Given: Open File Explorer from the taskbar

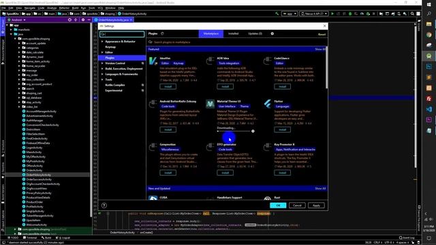Looking at the screenshot, I should point(429,24).
